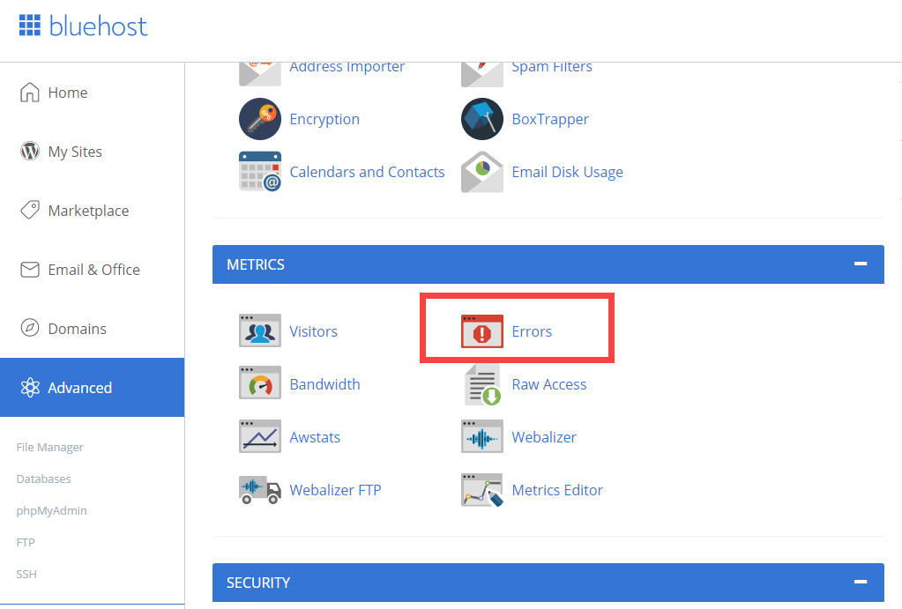Open the Calendars and Contacts link
This screenshot has width=902, height=609.
coord(367,172)
